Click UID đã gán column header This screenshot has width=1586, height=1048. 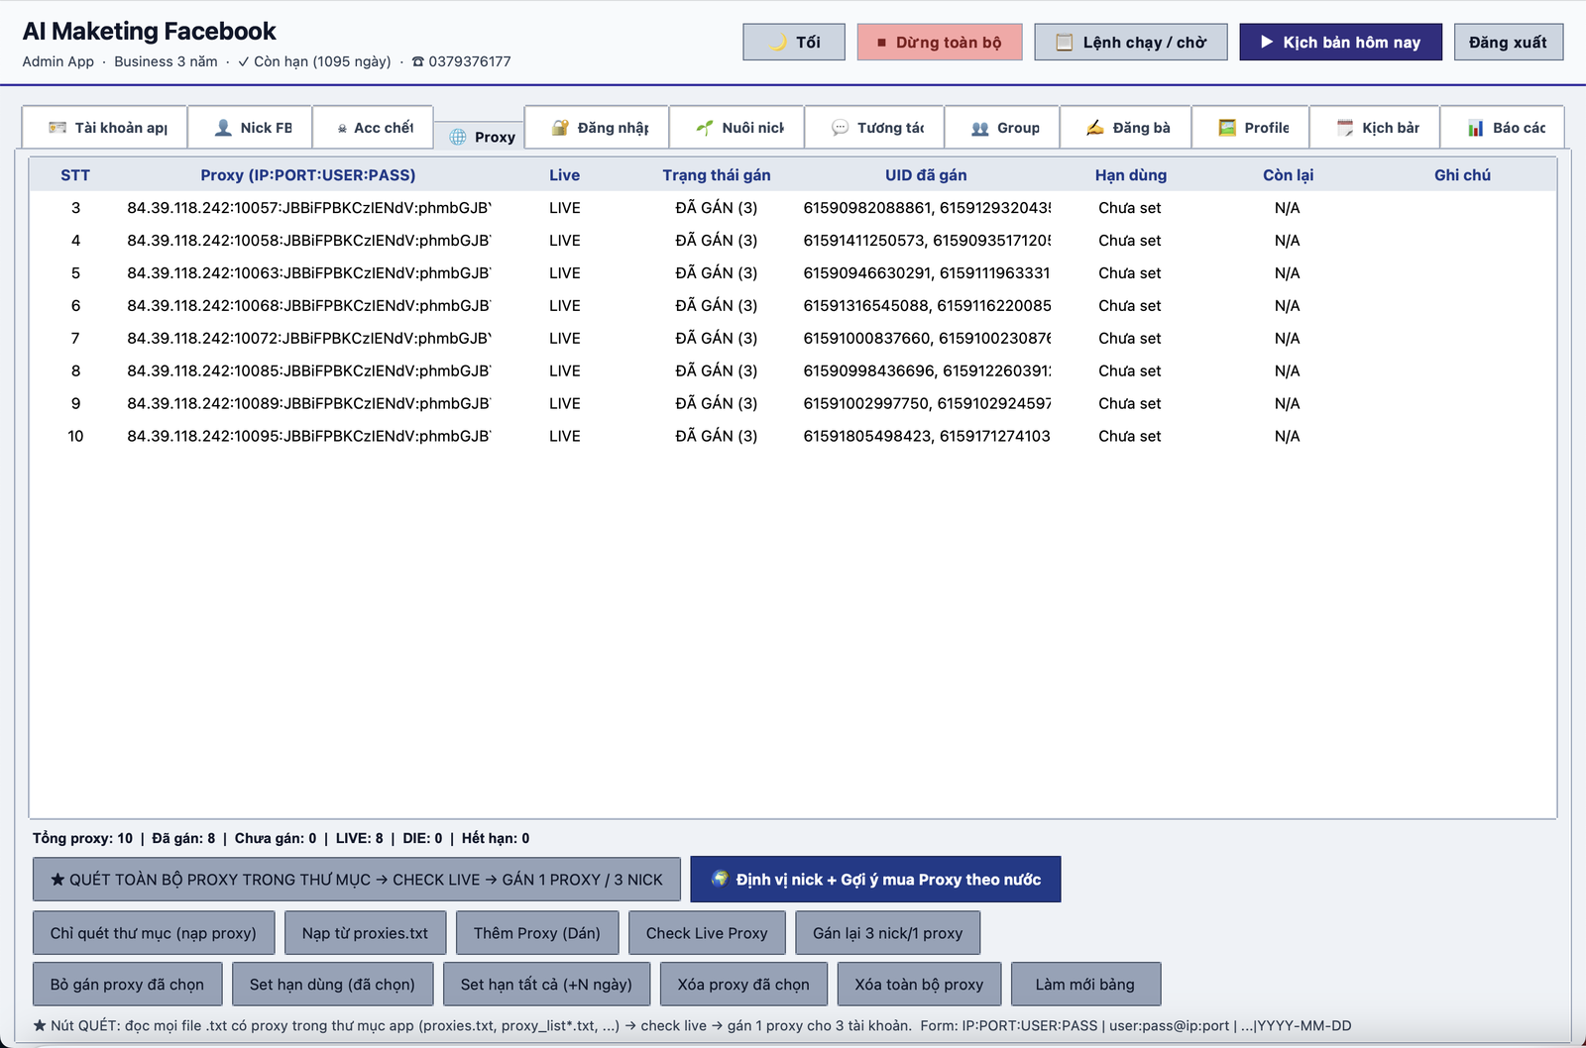coord(926,175)
